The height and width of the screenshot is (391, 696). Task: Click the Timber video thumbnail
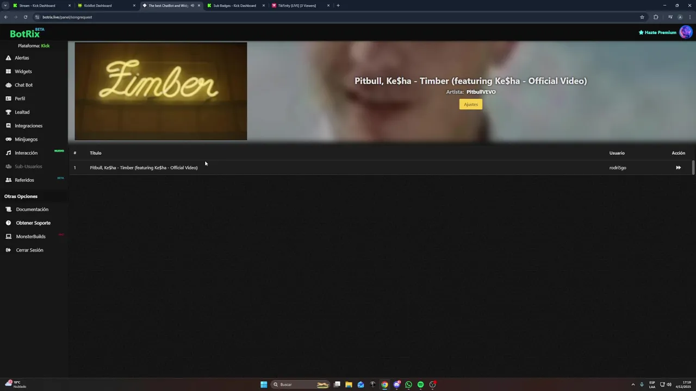click(161, 91)
